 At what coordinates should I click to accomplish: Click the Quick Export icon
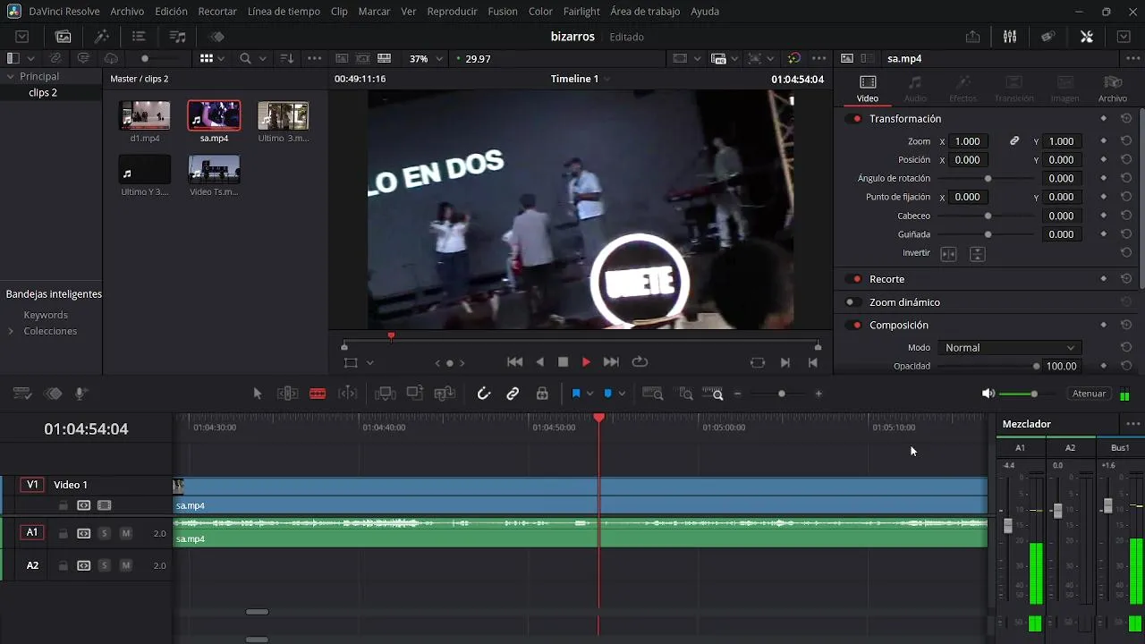972,37
